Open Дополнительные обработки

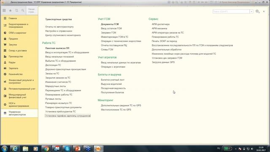(167, 50)
